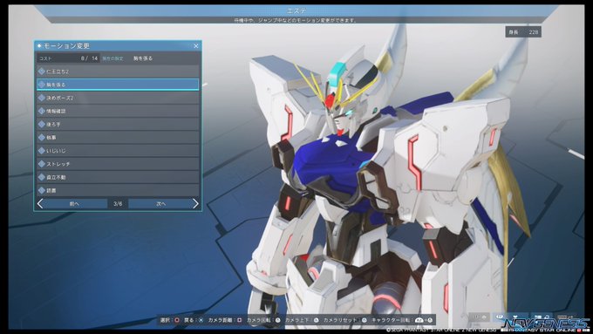The width and height of the screenshot is (593, 334).
Task: Pick the ストレッチ motion
Action: point(118,164)
